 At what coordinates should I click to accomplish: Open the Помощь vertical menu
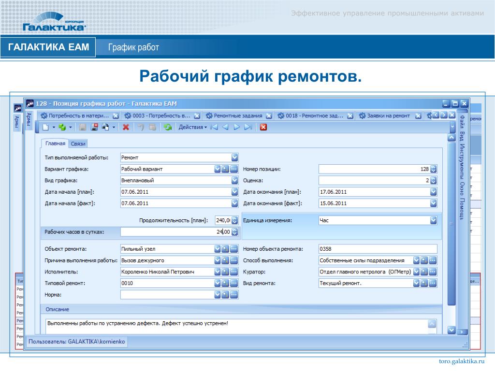pos(463,209)
